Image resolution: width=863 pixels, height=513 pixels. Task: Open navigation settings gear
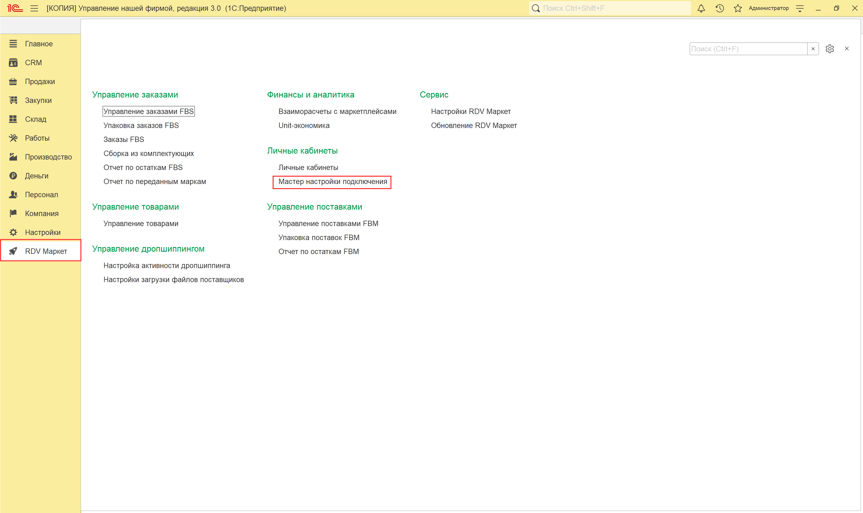click(830, 49)
